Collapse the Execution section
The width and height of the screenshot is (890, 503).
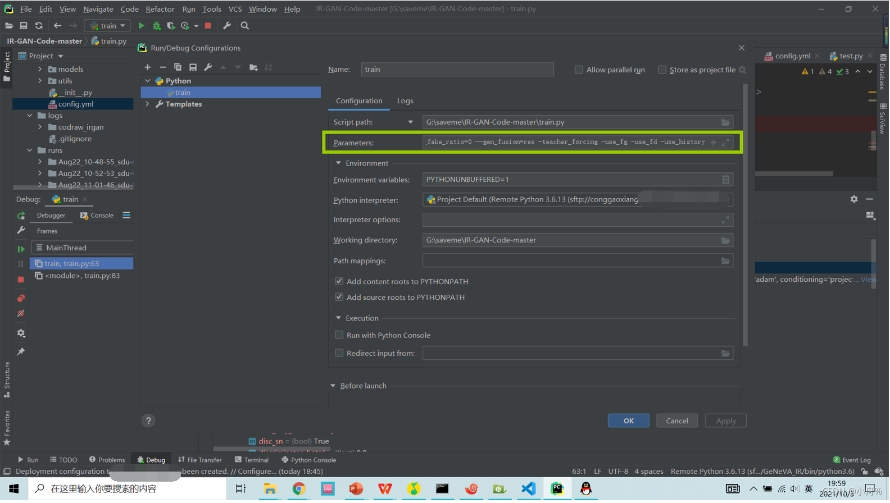point(338,318)
